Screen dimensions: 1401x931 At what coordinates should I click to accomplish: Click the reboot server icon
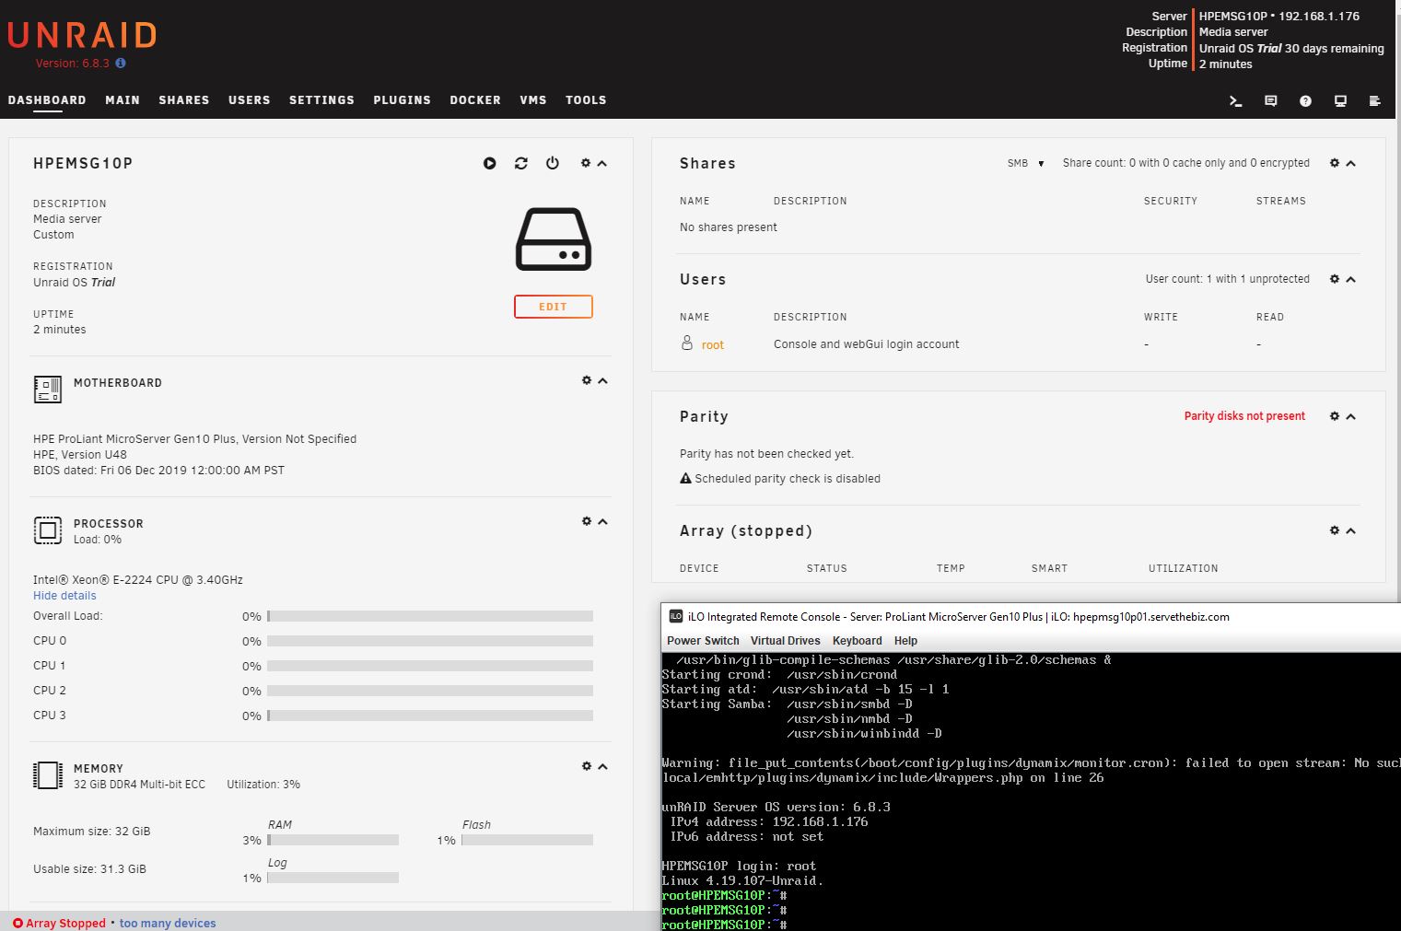(521, 163)
